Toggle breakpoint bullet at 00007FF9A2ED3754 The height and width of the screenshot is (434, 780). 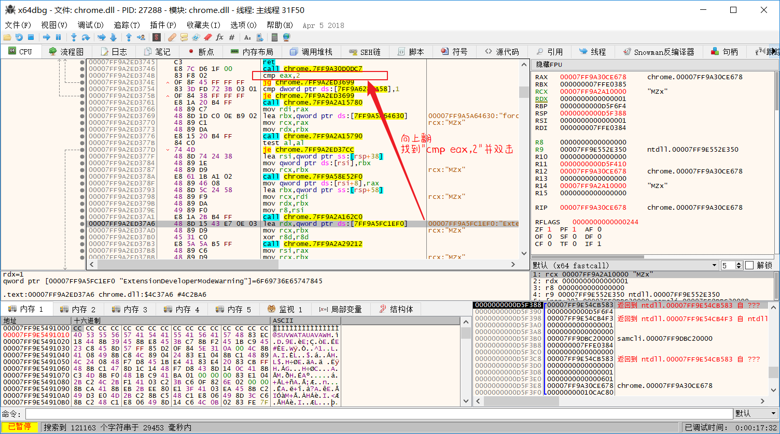(x=82, y=89)
